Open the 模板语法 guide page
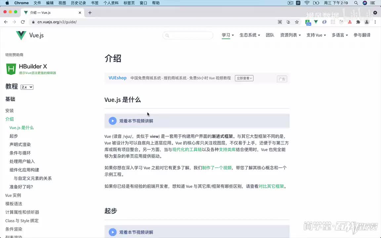This screenshot has height=238, width=381. [14, 204]
